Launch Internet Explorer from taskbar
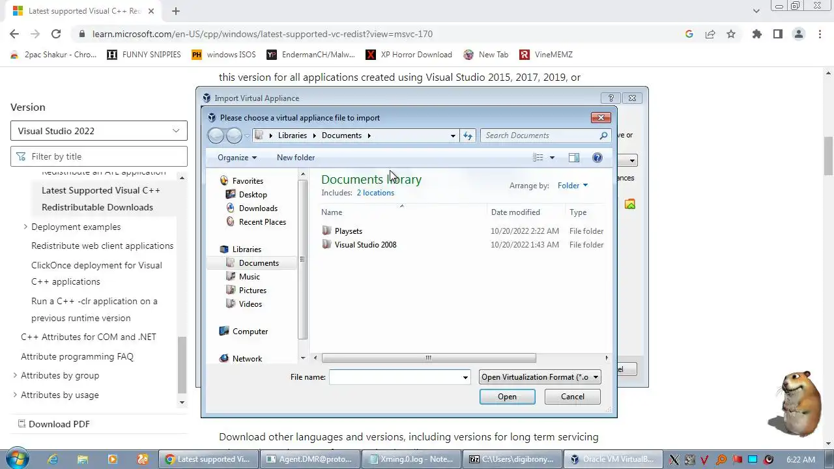 53,459
